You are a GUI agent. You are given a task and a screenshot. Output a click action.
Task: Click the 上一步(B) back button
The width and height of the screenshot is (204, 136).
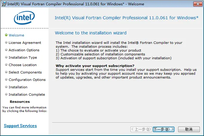click(141, 129)
